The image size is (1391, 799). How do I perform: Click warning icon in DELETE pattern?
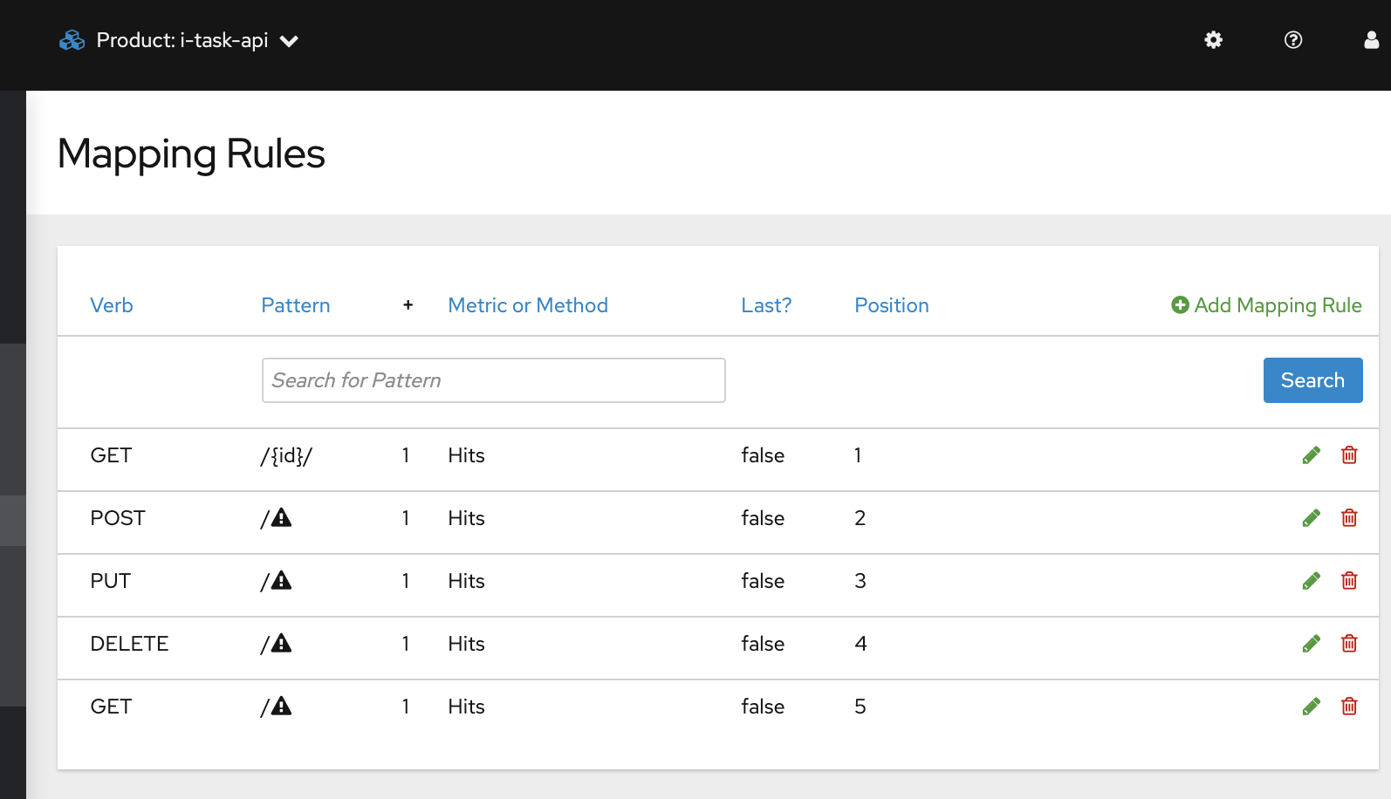point(281,644)
